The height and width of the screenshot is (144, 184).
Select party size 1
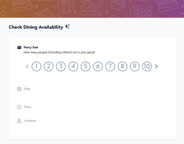(x=36, y=66)
